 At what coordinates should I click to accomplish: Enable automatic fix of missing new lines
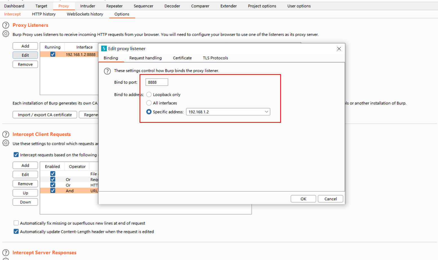pos(16,223)
